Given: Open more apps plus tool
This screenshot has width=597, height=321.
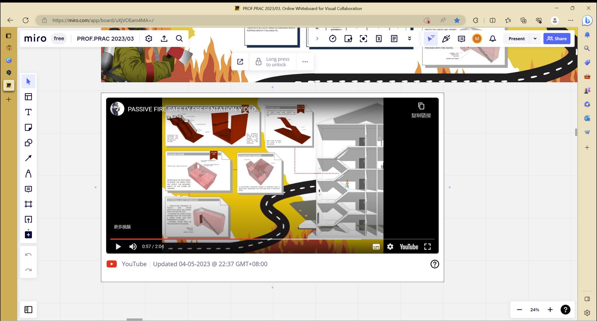Looking at the screenshot, I should pyautogui.click(x=28, y=235).
